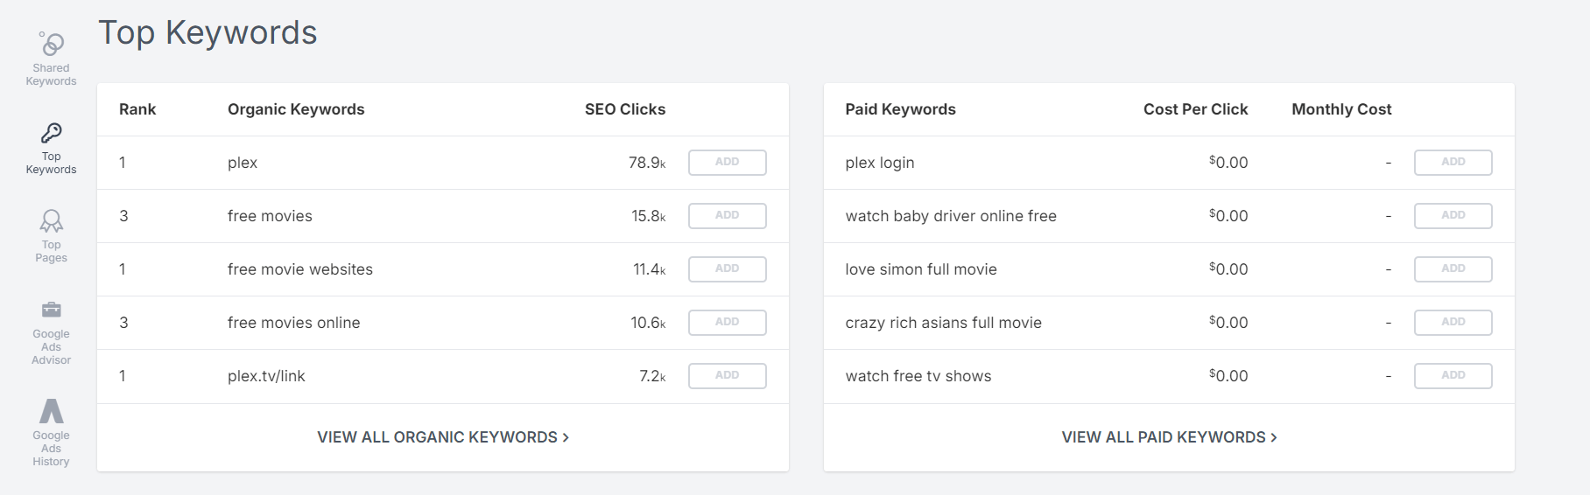Click 'love simon full movie' text

921,269
